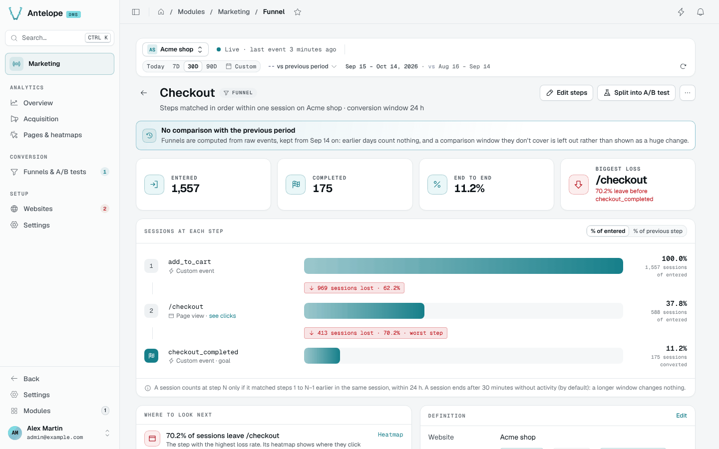This screenshot has width=719, height=449.
Task: Open Pages & heatmaps
Action: pyautogui.click(x=59, y=135)
